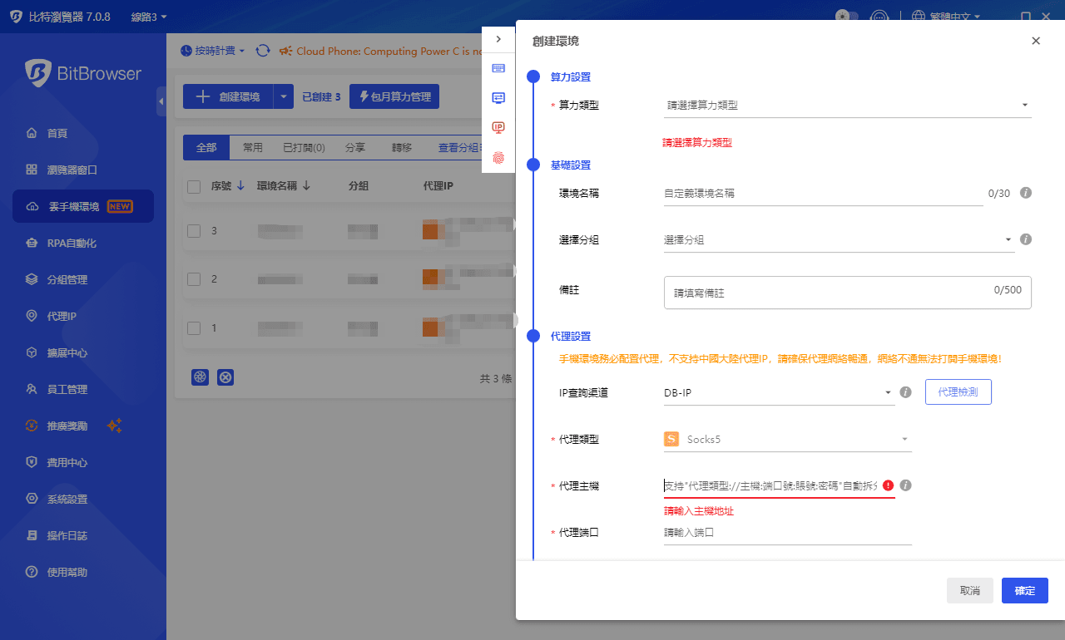Confirm with the 確定 button
The width and height of the screenshot is (1065, 640).
tap(1024, 590)
